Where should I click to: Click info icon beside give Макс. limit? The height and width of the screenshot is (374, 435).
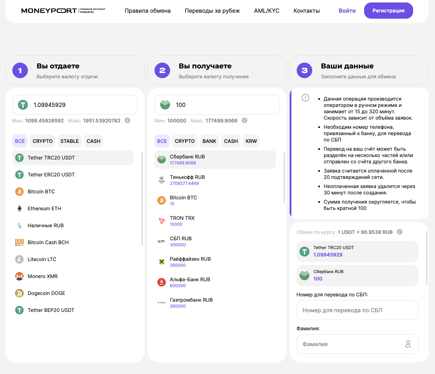(127, 120)
